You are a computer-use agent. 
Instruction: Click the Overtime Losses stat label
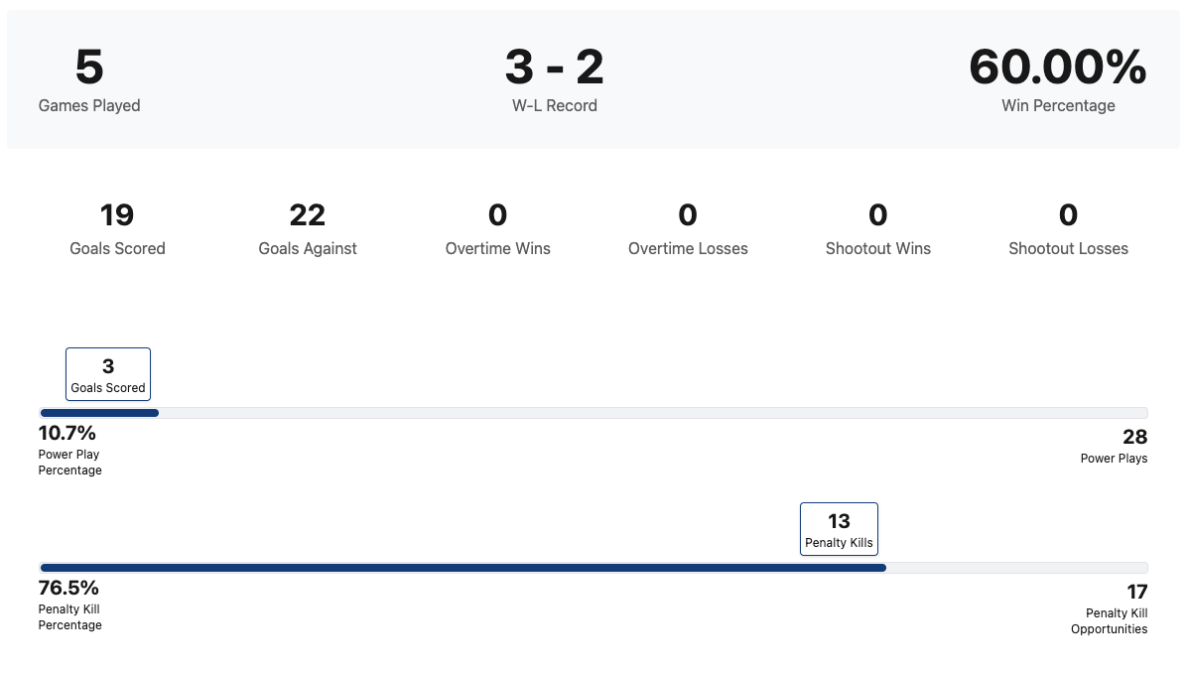pyautogui.click(x=688, y=249)
